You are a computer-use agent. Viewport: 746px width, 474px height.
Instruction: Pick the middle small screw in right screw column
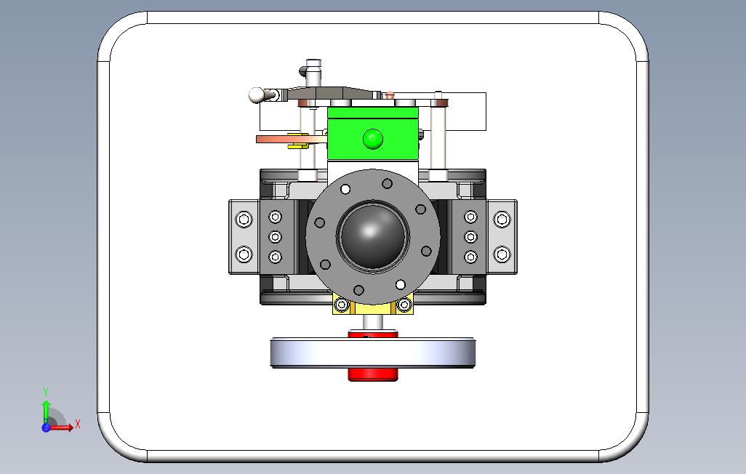click(470, 236)
